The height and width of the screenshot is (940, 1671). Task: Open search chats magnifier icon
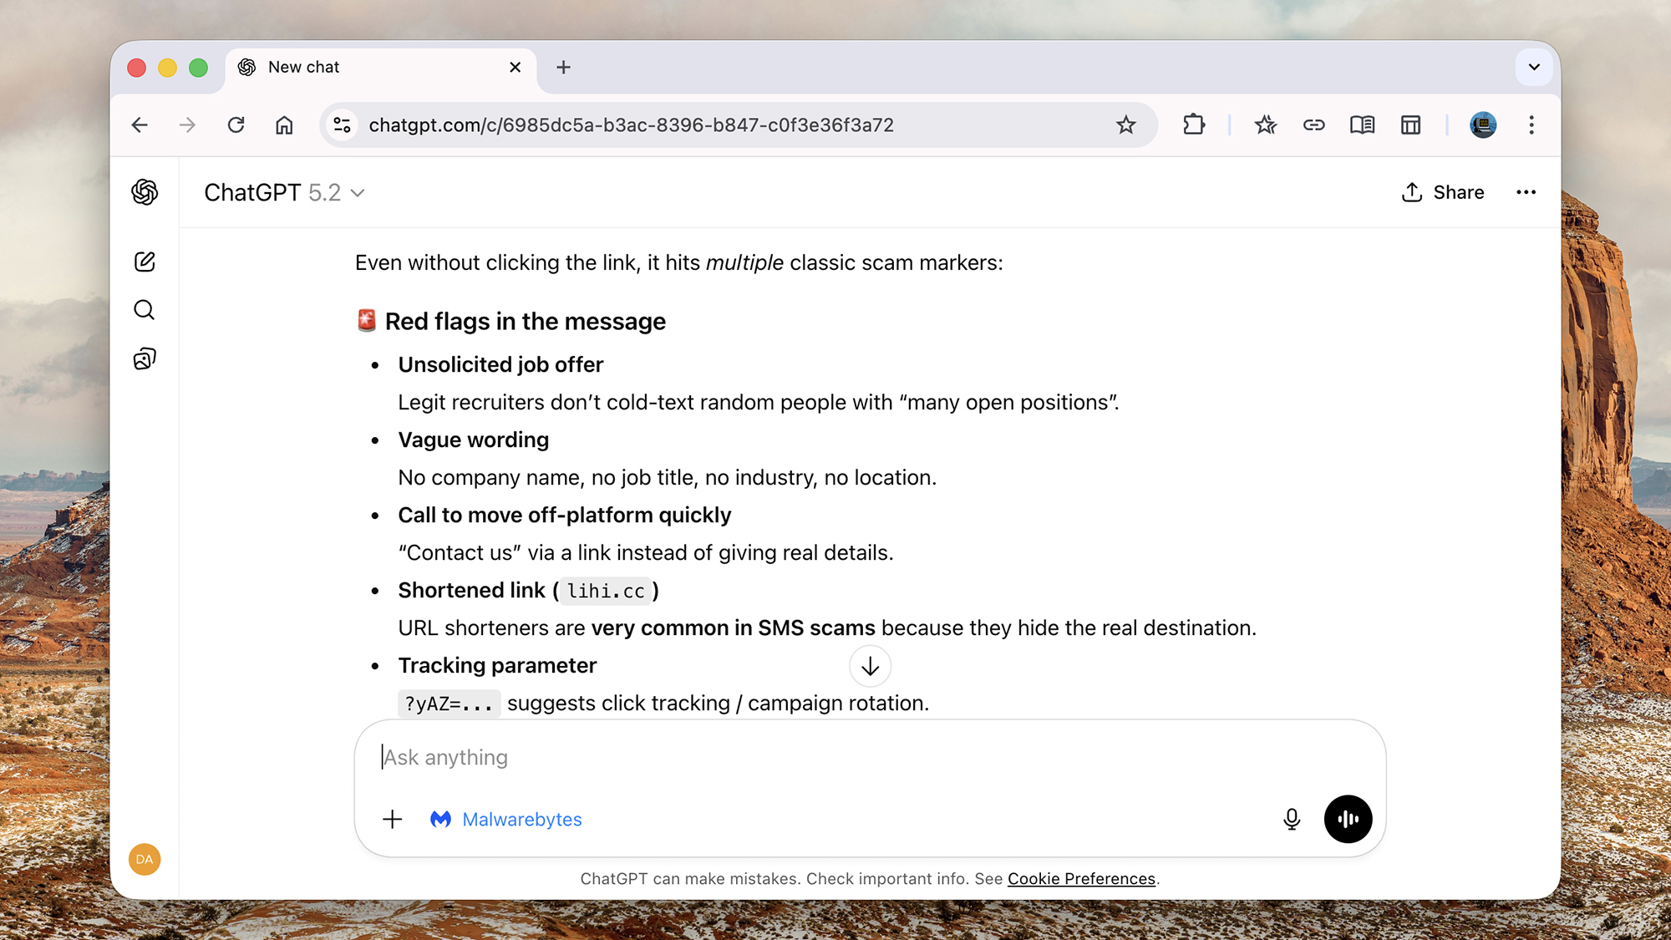click(145, 310)
